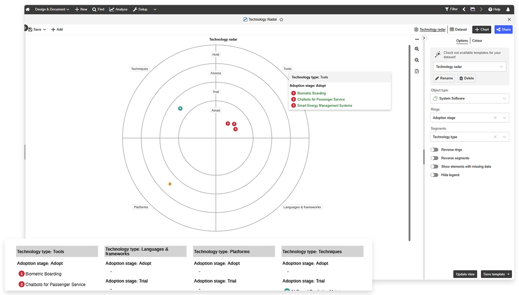This screenshot has height=295, width=519.
Task: Expand the left sidebar round toggle
Action: (x=26, y=28)
